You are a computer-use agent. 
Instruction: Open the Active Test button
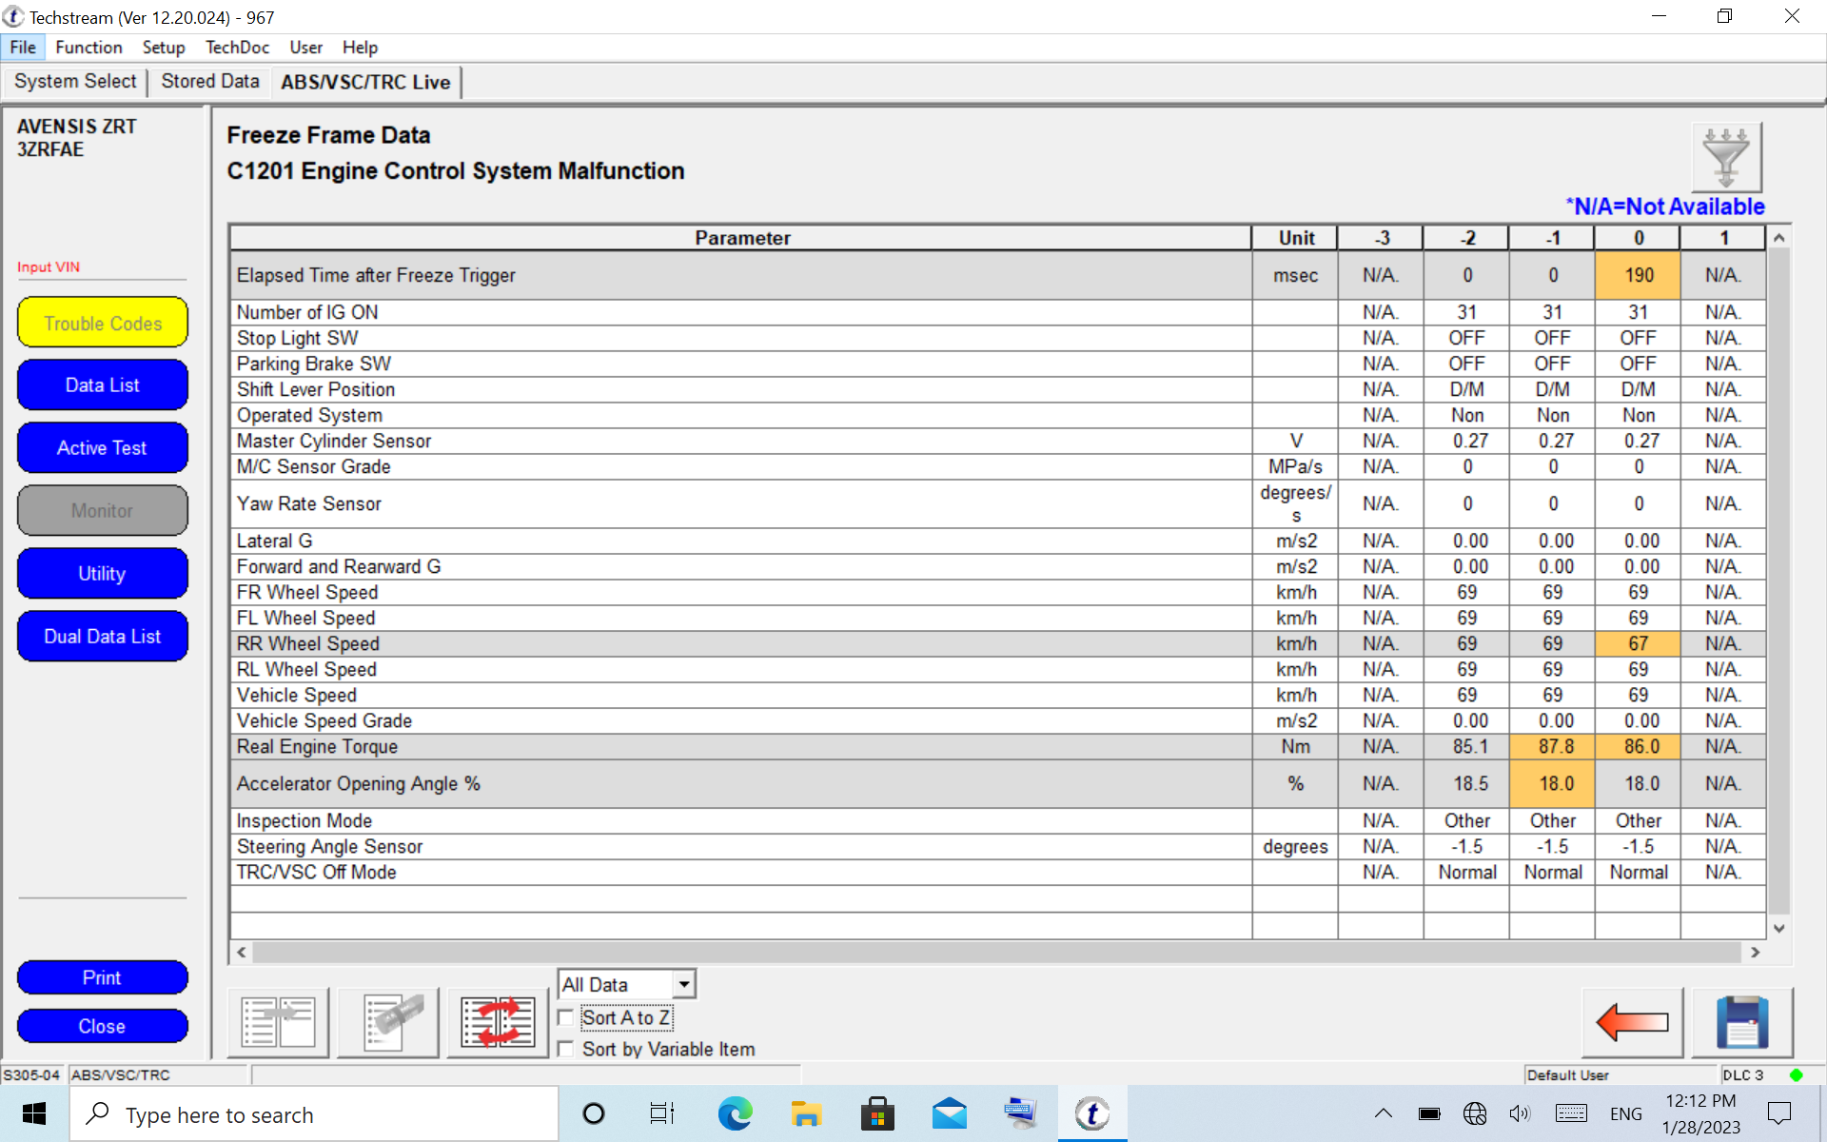point(102,448)
